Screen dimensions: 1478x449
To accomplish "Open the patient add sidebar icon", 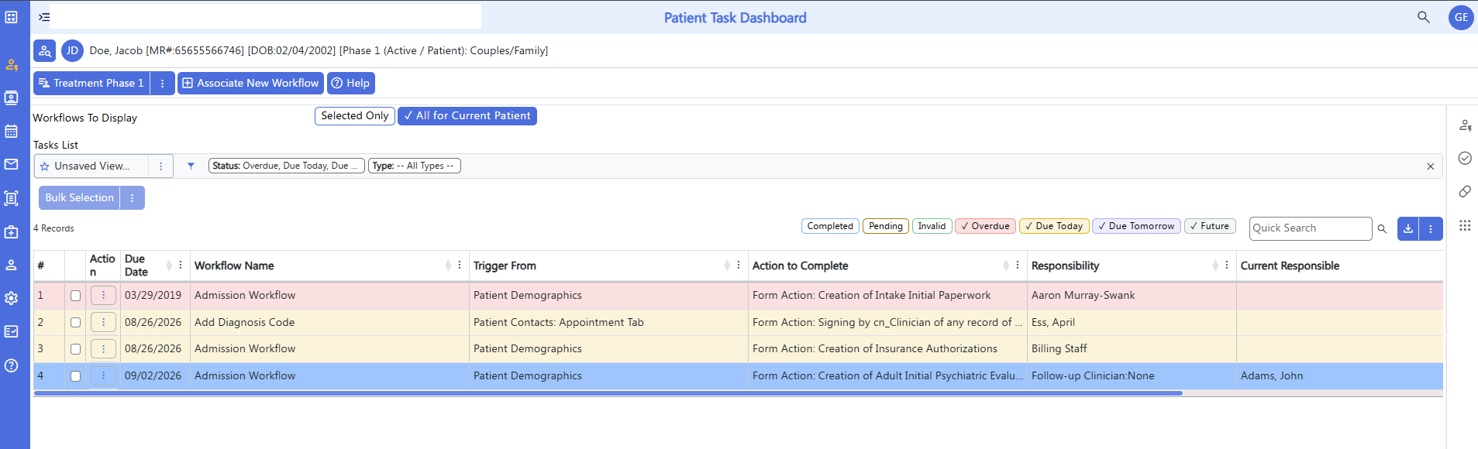I will click(11, 65).
